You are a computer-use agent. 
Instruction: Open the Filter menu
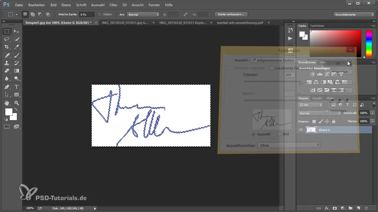113,5
